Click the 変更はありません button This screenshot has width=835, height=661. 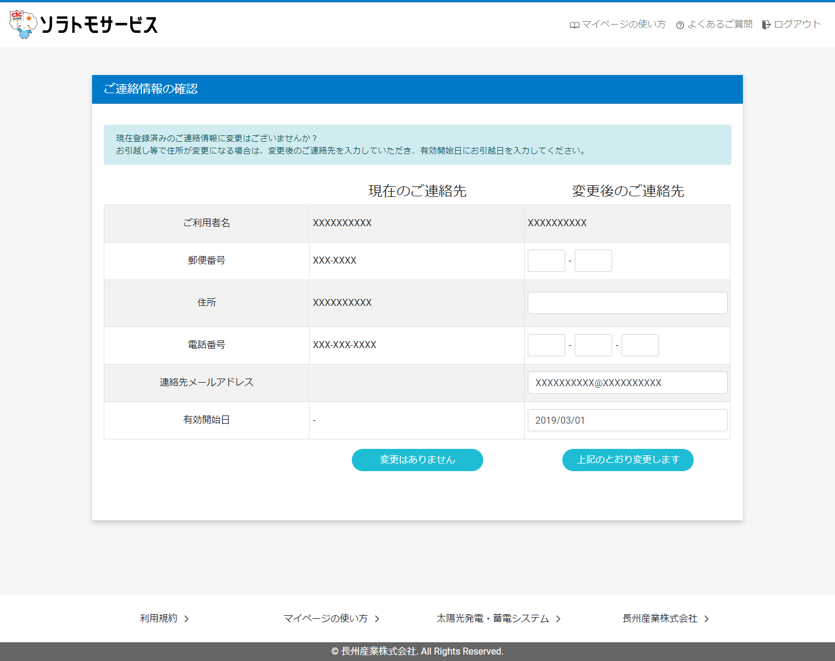[x=417, y=460]
